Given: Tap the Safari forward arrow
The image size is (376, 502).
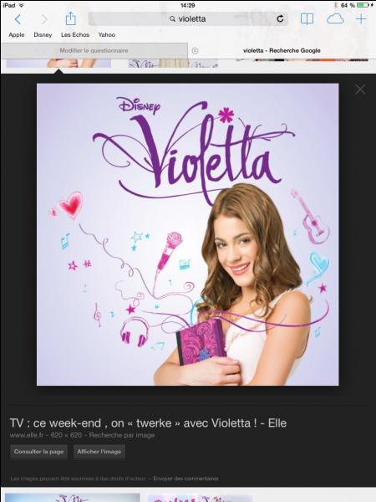Looking at the screenshot, I should pyautogui.click(x=44, y=19).
